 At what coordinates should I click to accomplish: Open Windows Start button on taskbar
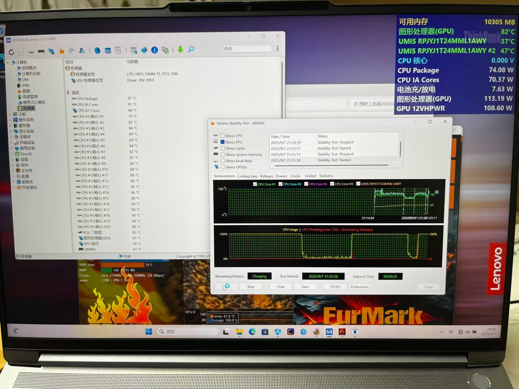point(149,332)
